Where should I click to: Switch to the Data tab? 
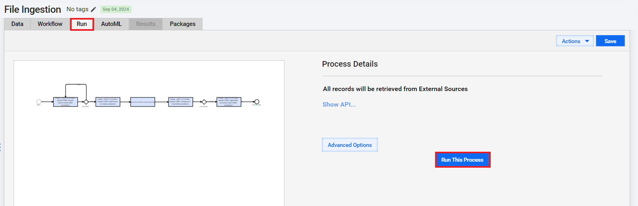[17, 24]
